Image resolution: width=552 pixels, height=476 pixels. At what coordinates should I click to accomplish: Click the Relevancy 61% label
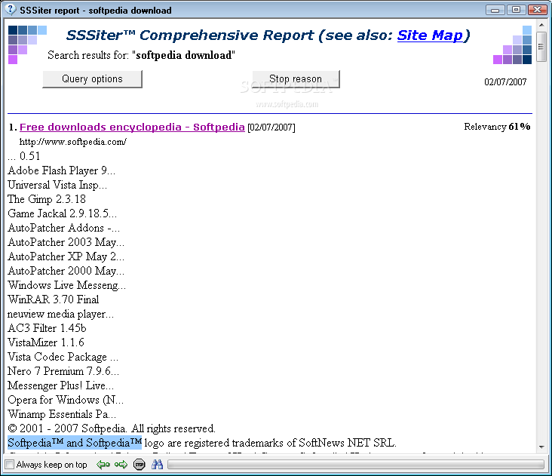tap(497, 127)
